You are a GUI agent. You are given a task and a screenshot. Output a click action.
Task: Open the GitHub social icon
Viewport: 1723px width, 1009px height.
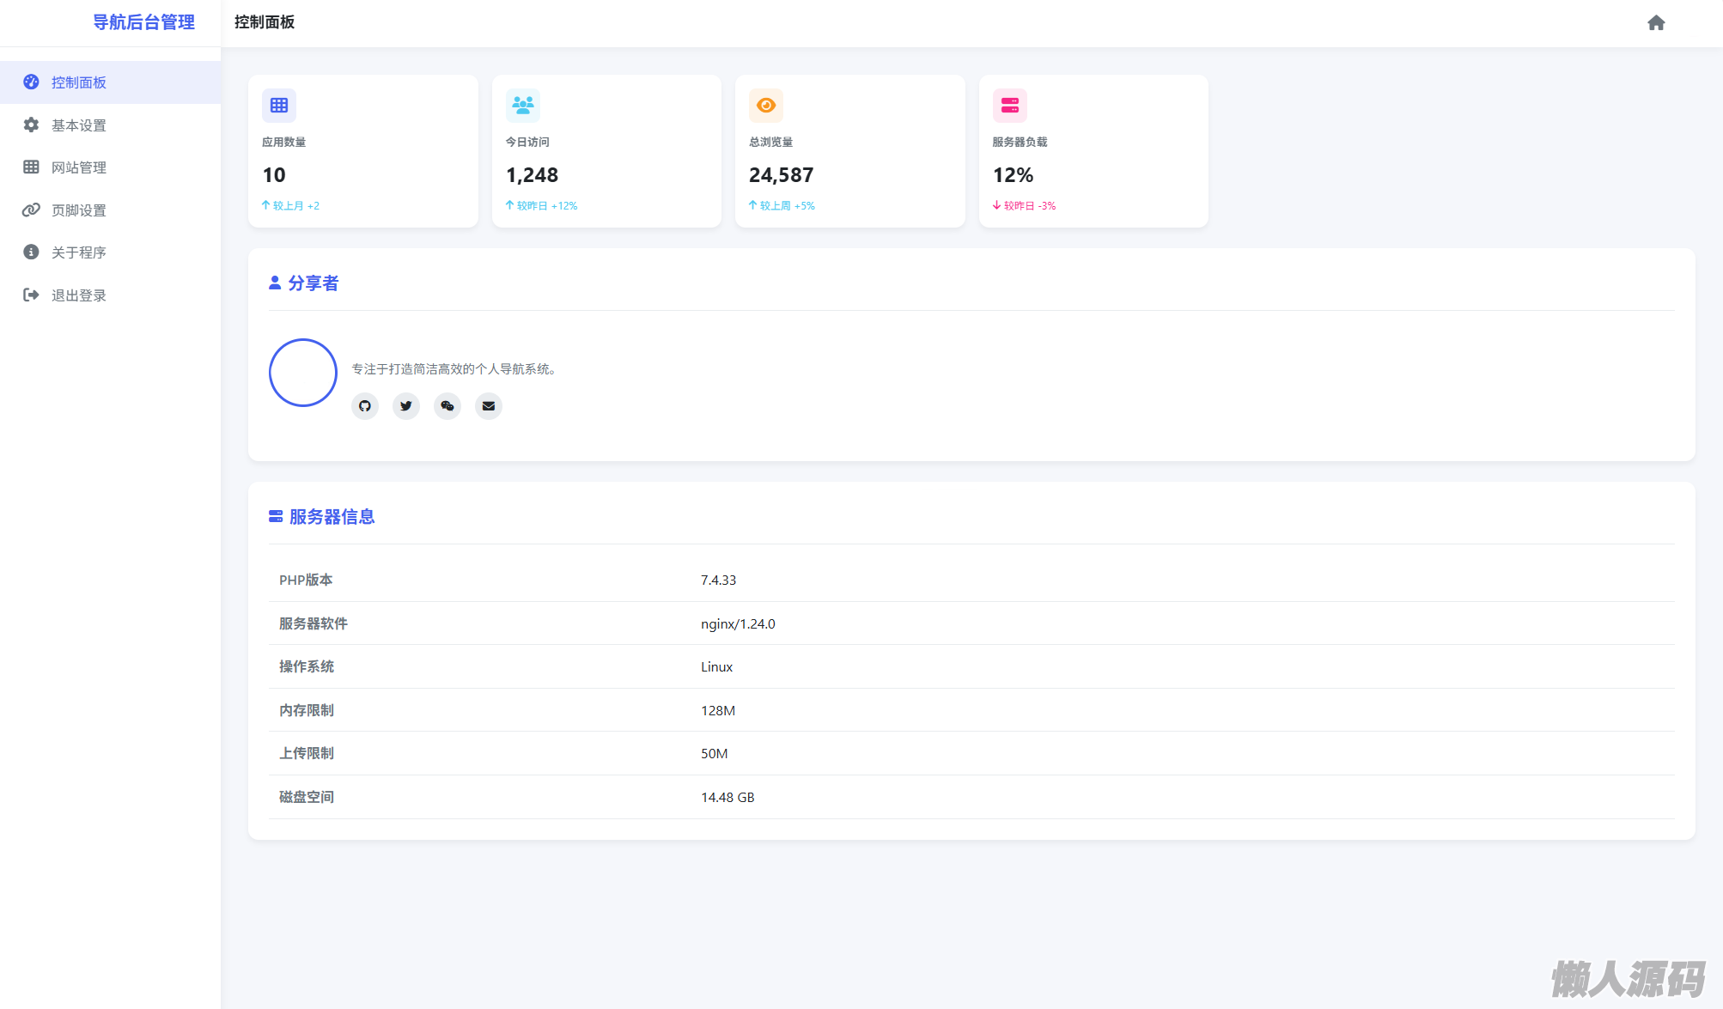tap(365, 406)
